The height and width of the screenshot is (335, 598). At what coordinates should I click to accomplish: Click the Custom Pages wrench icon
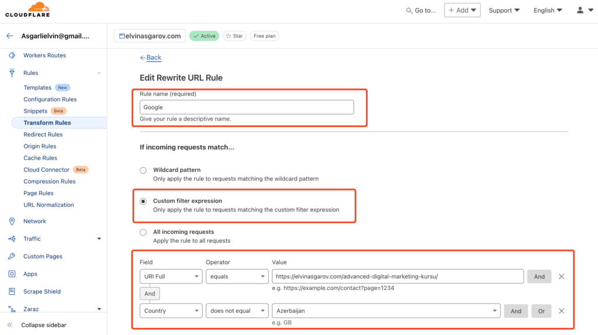(12, 256)
